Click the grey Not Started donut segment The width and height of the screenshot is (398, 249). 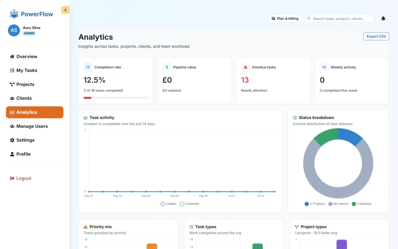[x=338, y=192]
